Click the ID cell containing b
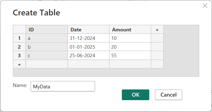 pos(47,47)
